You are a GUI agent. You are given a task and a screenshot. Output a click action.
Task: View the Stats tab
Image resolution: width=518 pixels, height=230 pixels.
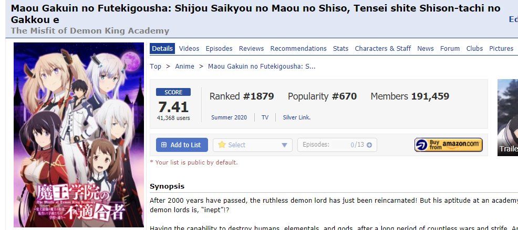point(340,49)
